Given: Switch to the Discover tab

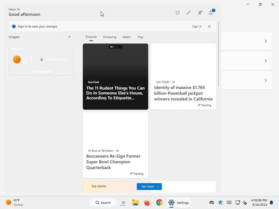Looking at the screenshot, I should pyautogui.click(x=91, y=37).
